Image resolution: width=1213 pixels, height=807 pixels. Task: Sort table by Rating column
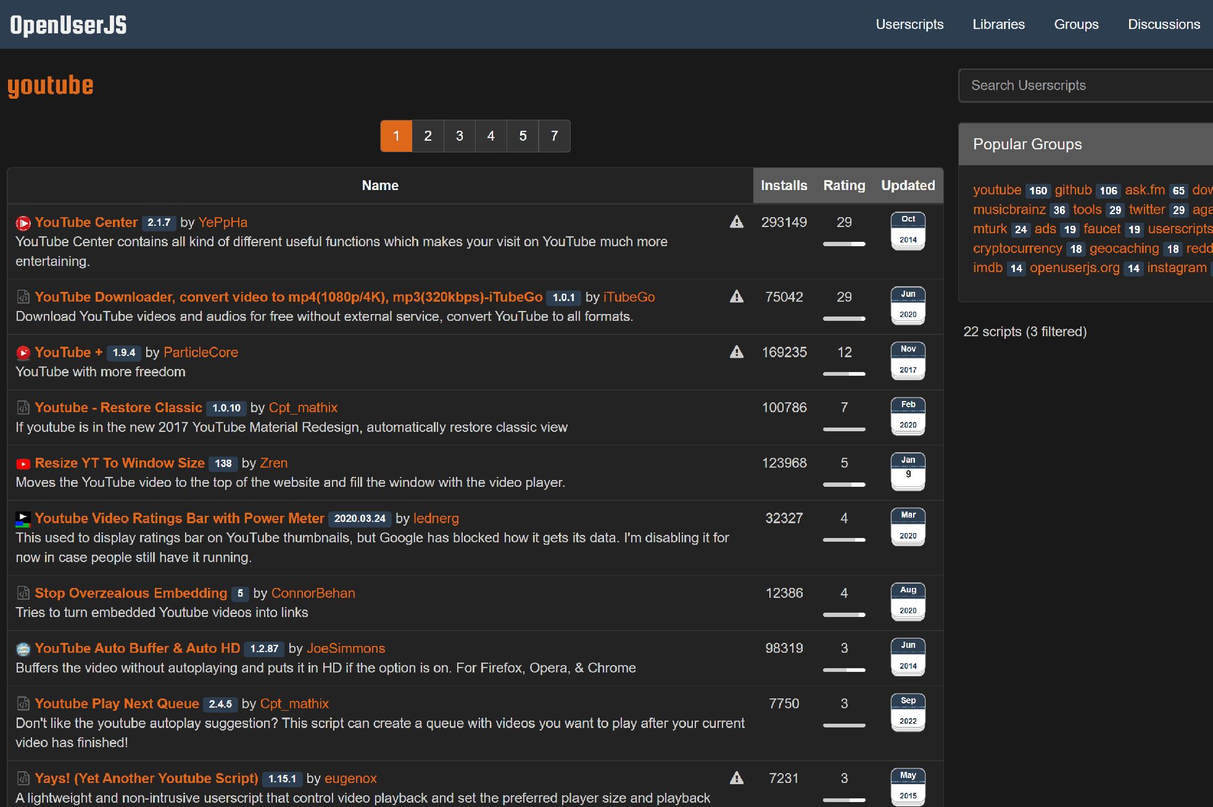click(844, 185)
